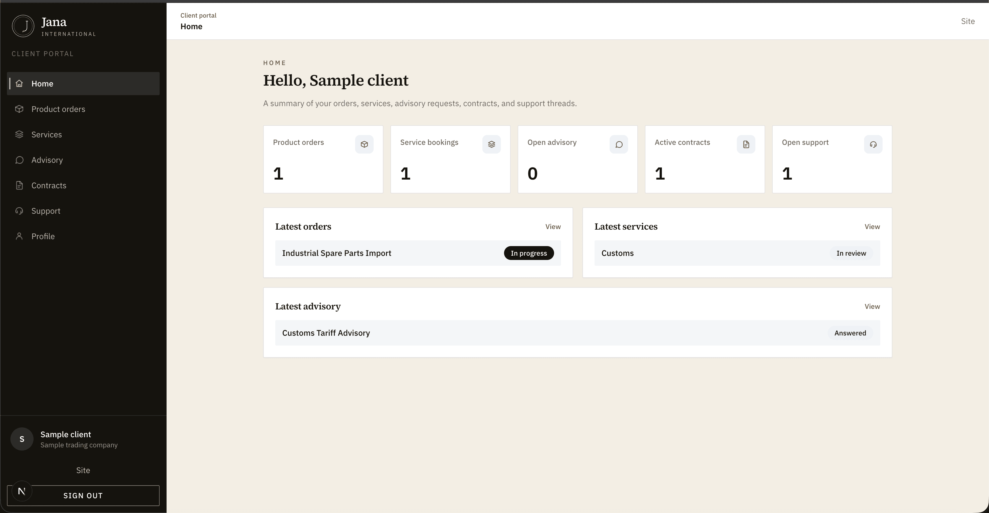Click Site link in top right header
This screenshot has width=989, height=513.
pos(968,21)
